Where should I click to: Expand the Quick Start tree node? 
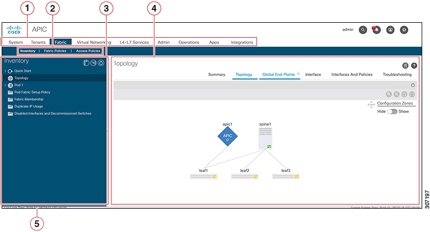coord(5,71)
